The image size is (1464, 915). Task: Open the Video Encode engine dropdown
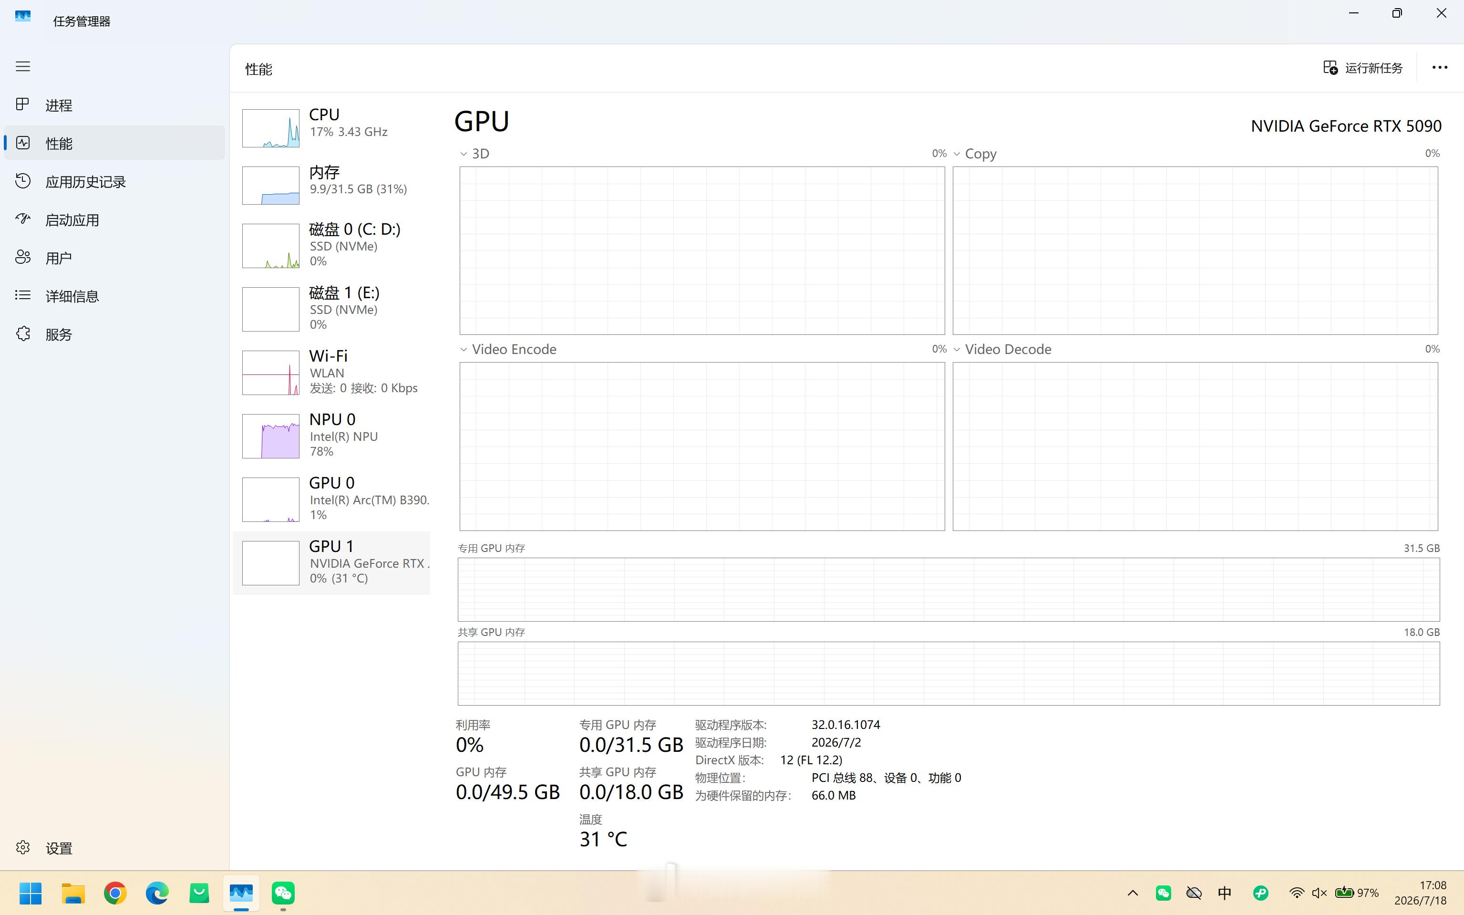[x=464, y=349]
